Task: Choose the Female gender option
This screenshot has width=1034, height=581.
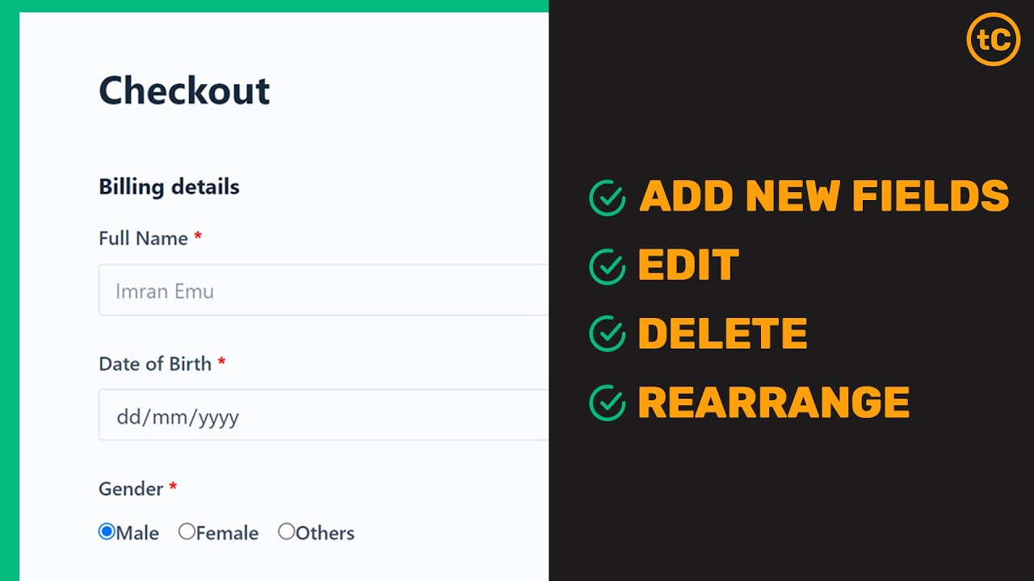Action: pos(187,532)
